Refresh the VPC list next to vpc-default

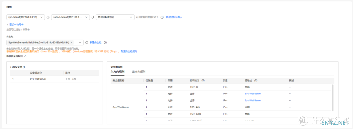coord(48,17)
